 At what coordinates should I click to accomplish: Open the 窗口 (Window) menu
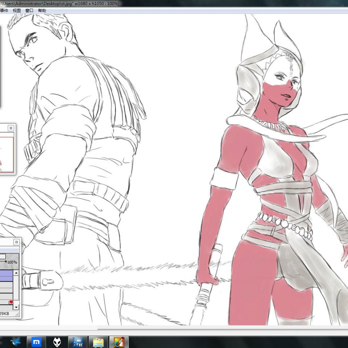[29, 11]
